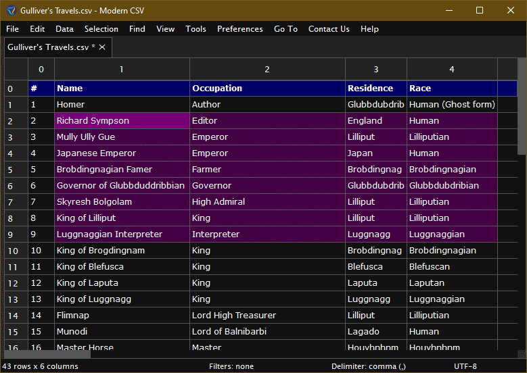Select the 'High Admiral' cell
The width and height of the screenshot is (527, 373).
coord(267,202)
